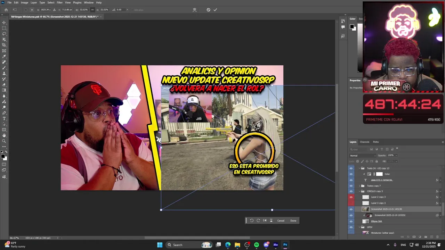Click Cancel in the transform bar
445x250 pixels.
pyautogui.click(x=281, y=220)
